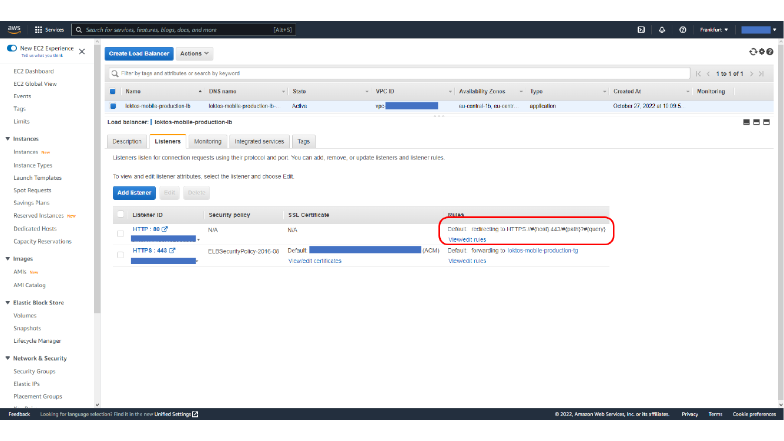Open the support help icon in top bar

[x=682, y=30]
